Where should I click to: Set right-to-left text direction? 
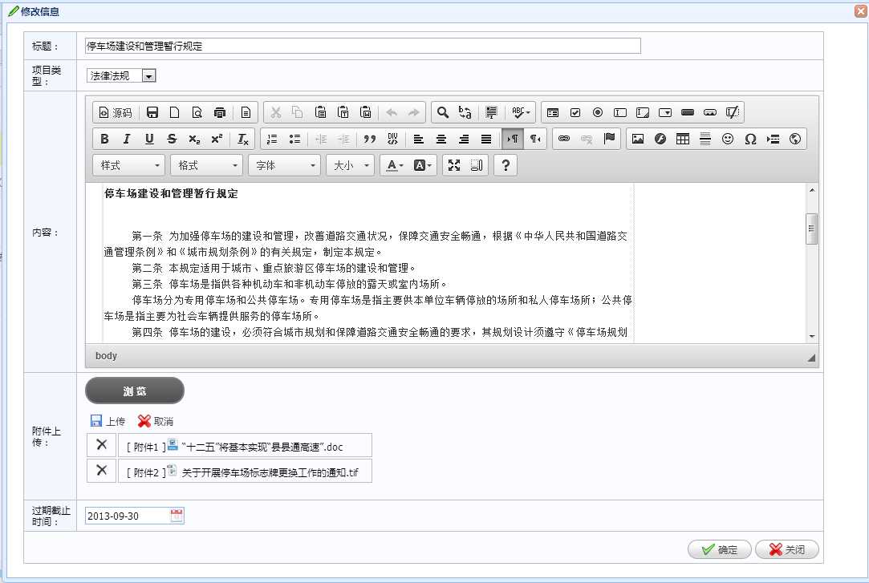pos(535,139)
